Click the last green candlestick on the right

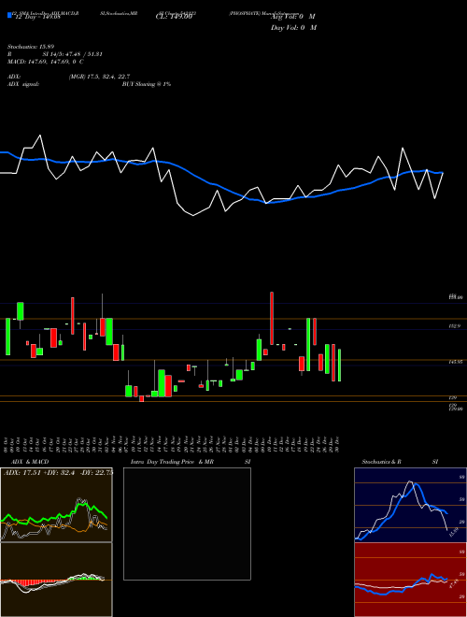339,366
